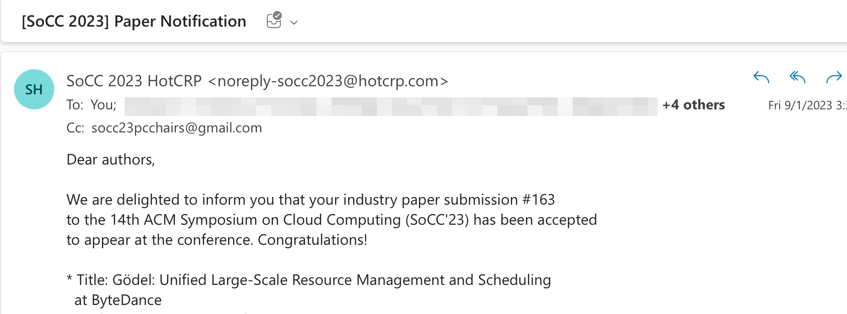847x314 pixels.
Task: Click the blurred recipients in the To line
Action: 390,106
